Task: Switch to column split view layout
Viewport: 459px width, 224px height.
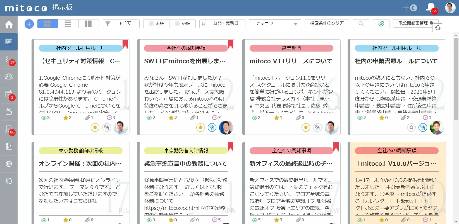Action: pos(88,24)
